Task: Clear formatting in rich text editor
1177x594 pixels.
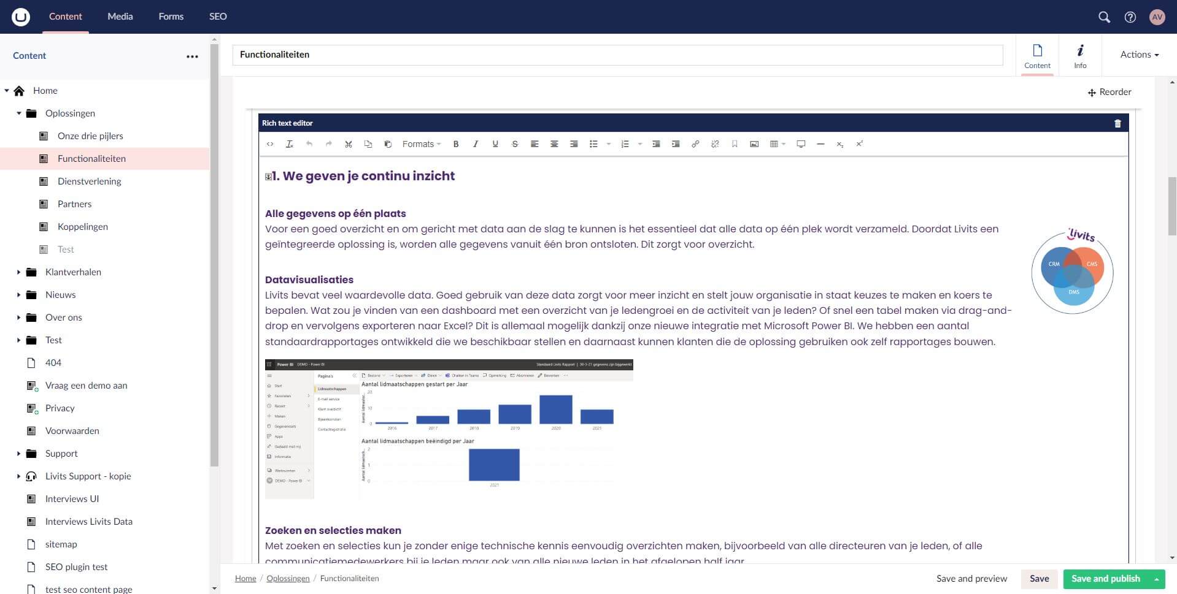Action: [x=290, y=144]
